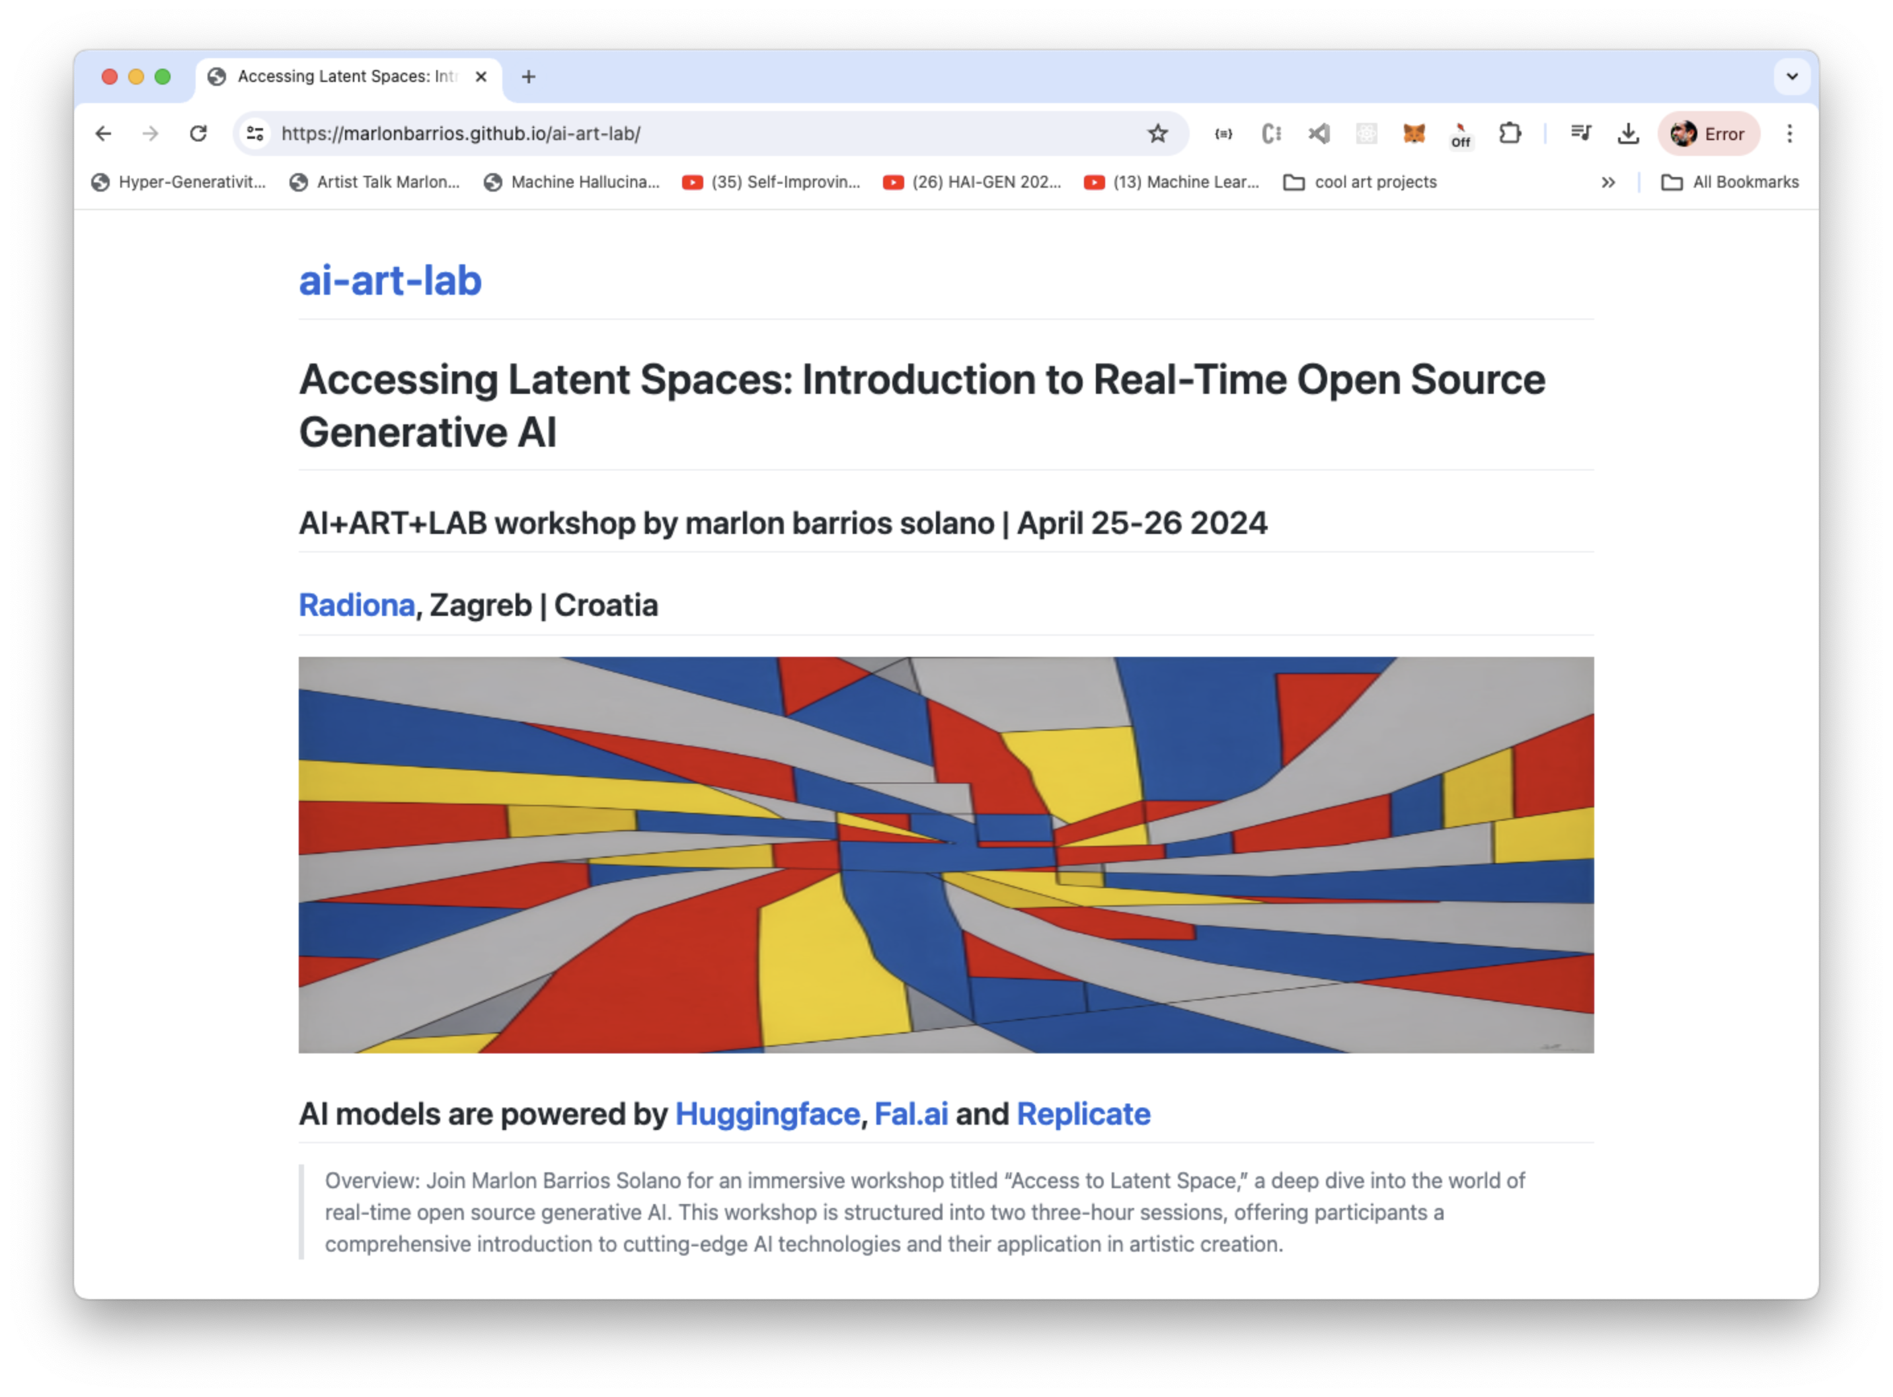
Task: Click the URL address field
Action: [x=677, y=133]
